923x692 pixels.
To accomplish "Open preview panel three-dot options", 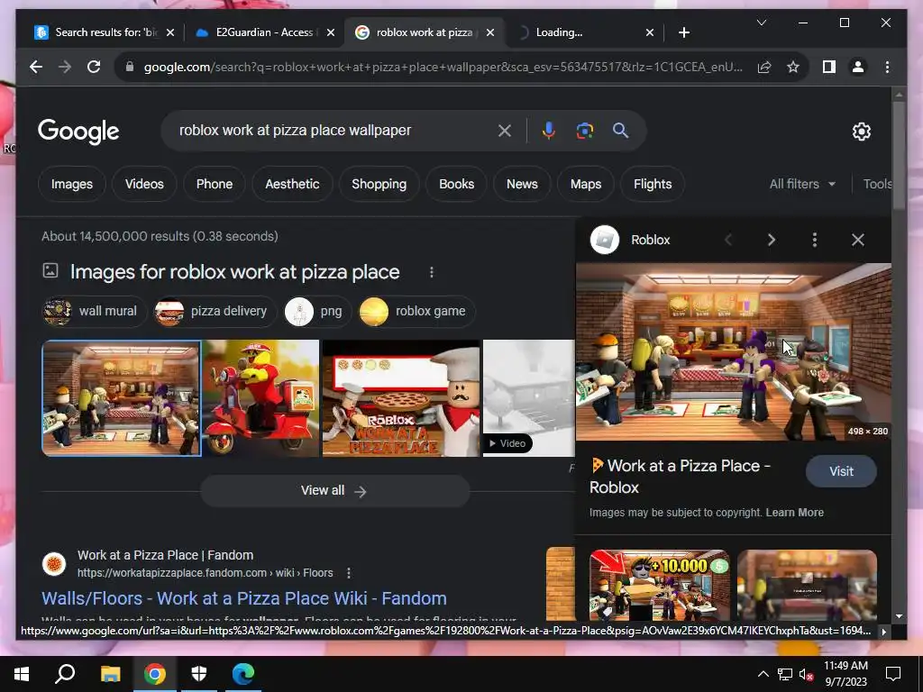I will click(x=815, y=240).
